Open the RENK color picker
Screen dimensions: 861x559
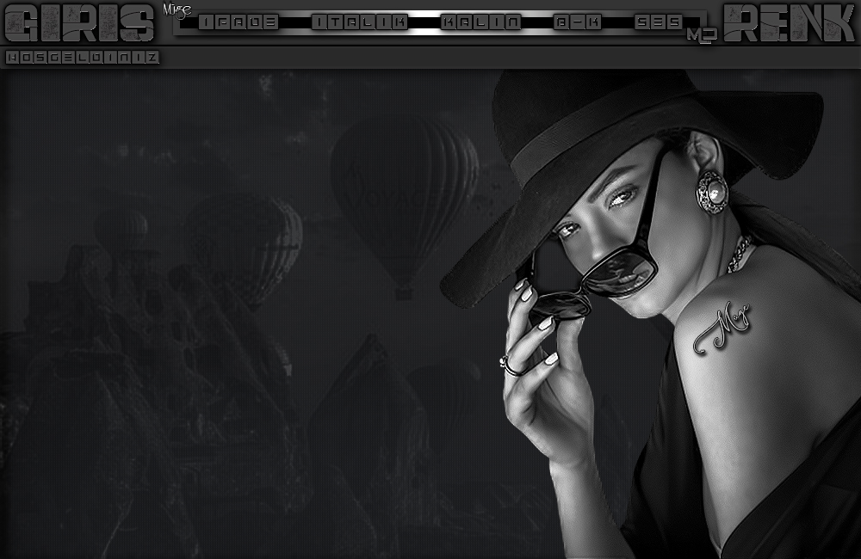click(x=790, y=23)
